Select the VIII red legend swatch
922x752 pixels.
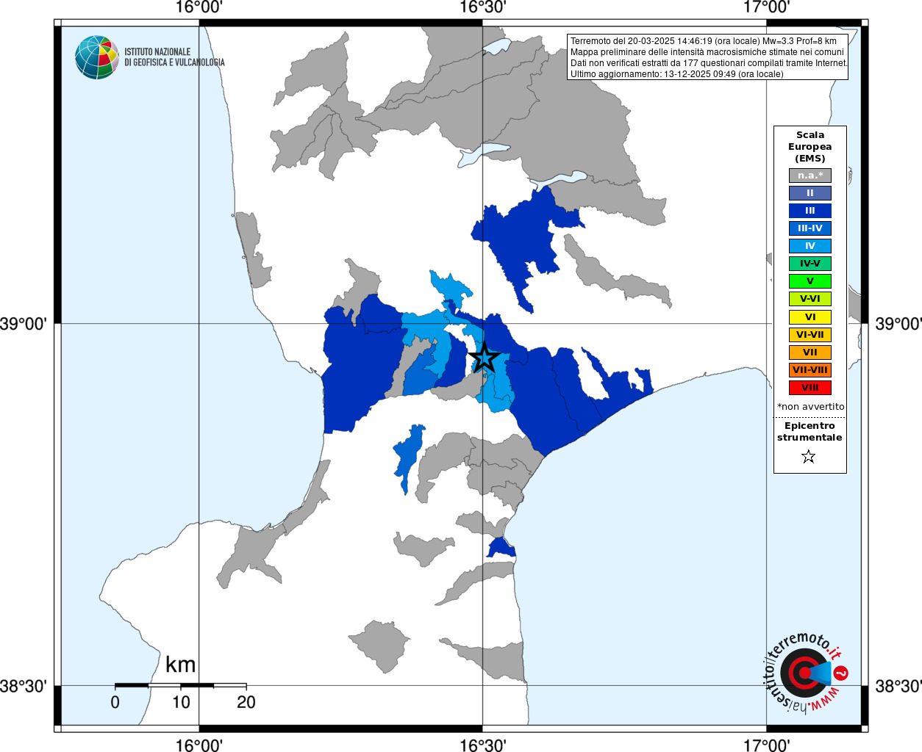point(810,388)
